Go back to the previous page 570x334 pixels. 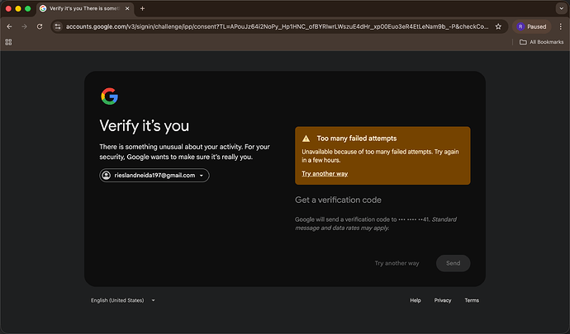(9, 26)
